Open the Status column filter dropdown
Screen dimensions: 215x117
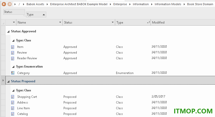pyautogui.click(x=113, y=22)
